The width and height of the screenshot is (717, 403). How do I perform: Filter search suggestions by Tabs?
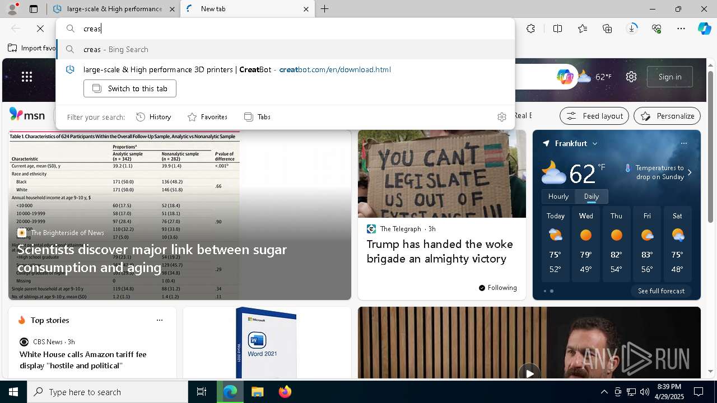coord(257,117)
